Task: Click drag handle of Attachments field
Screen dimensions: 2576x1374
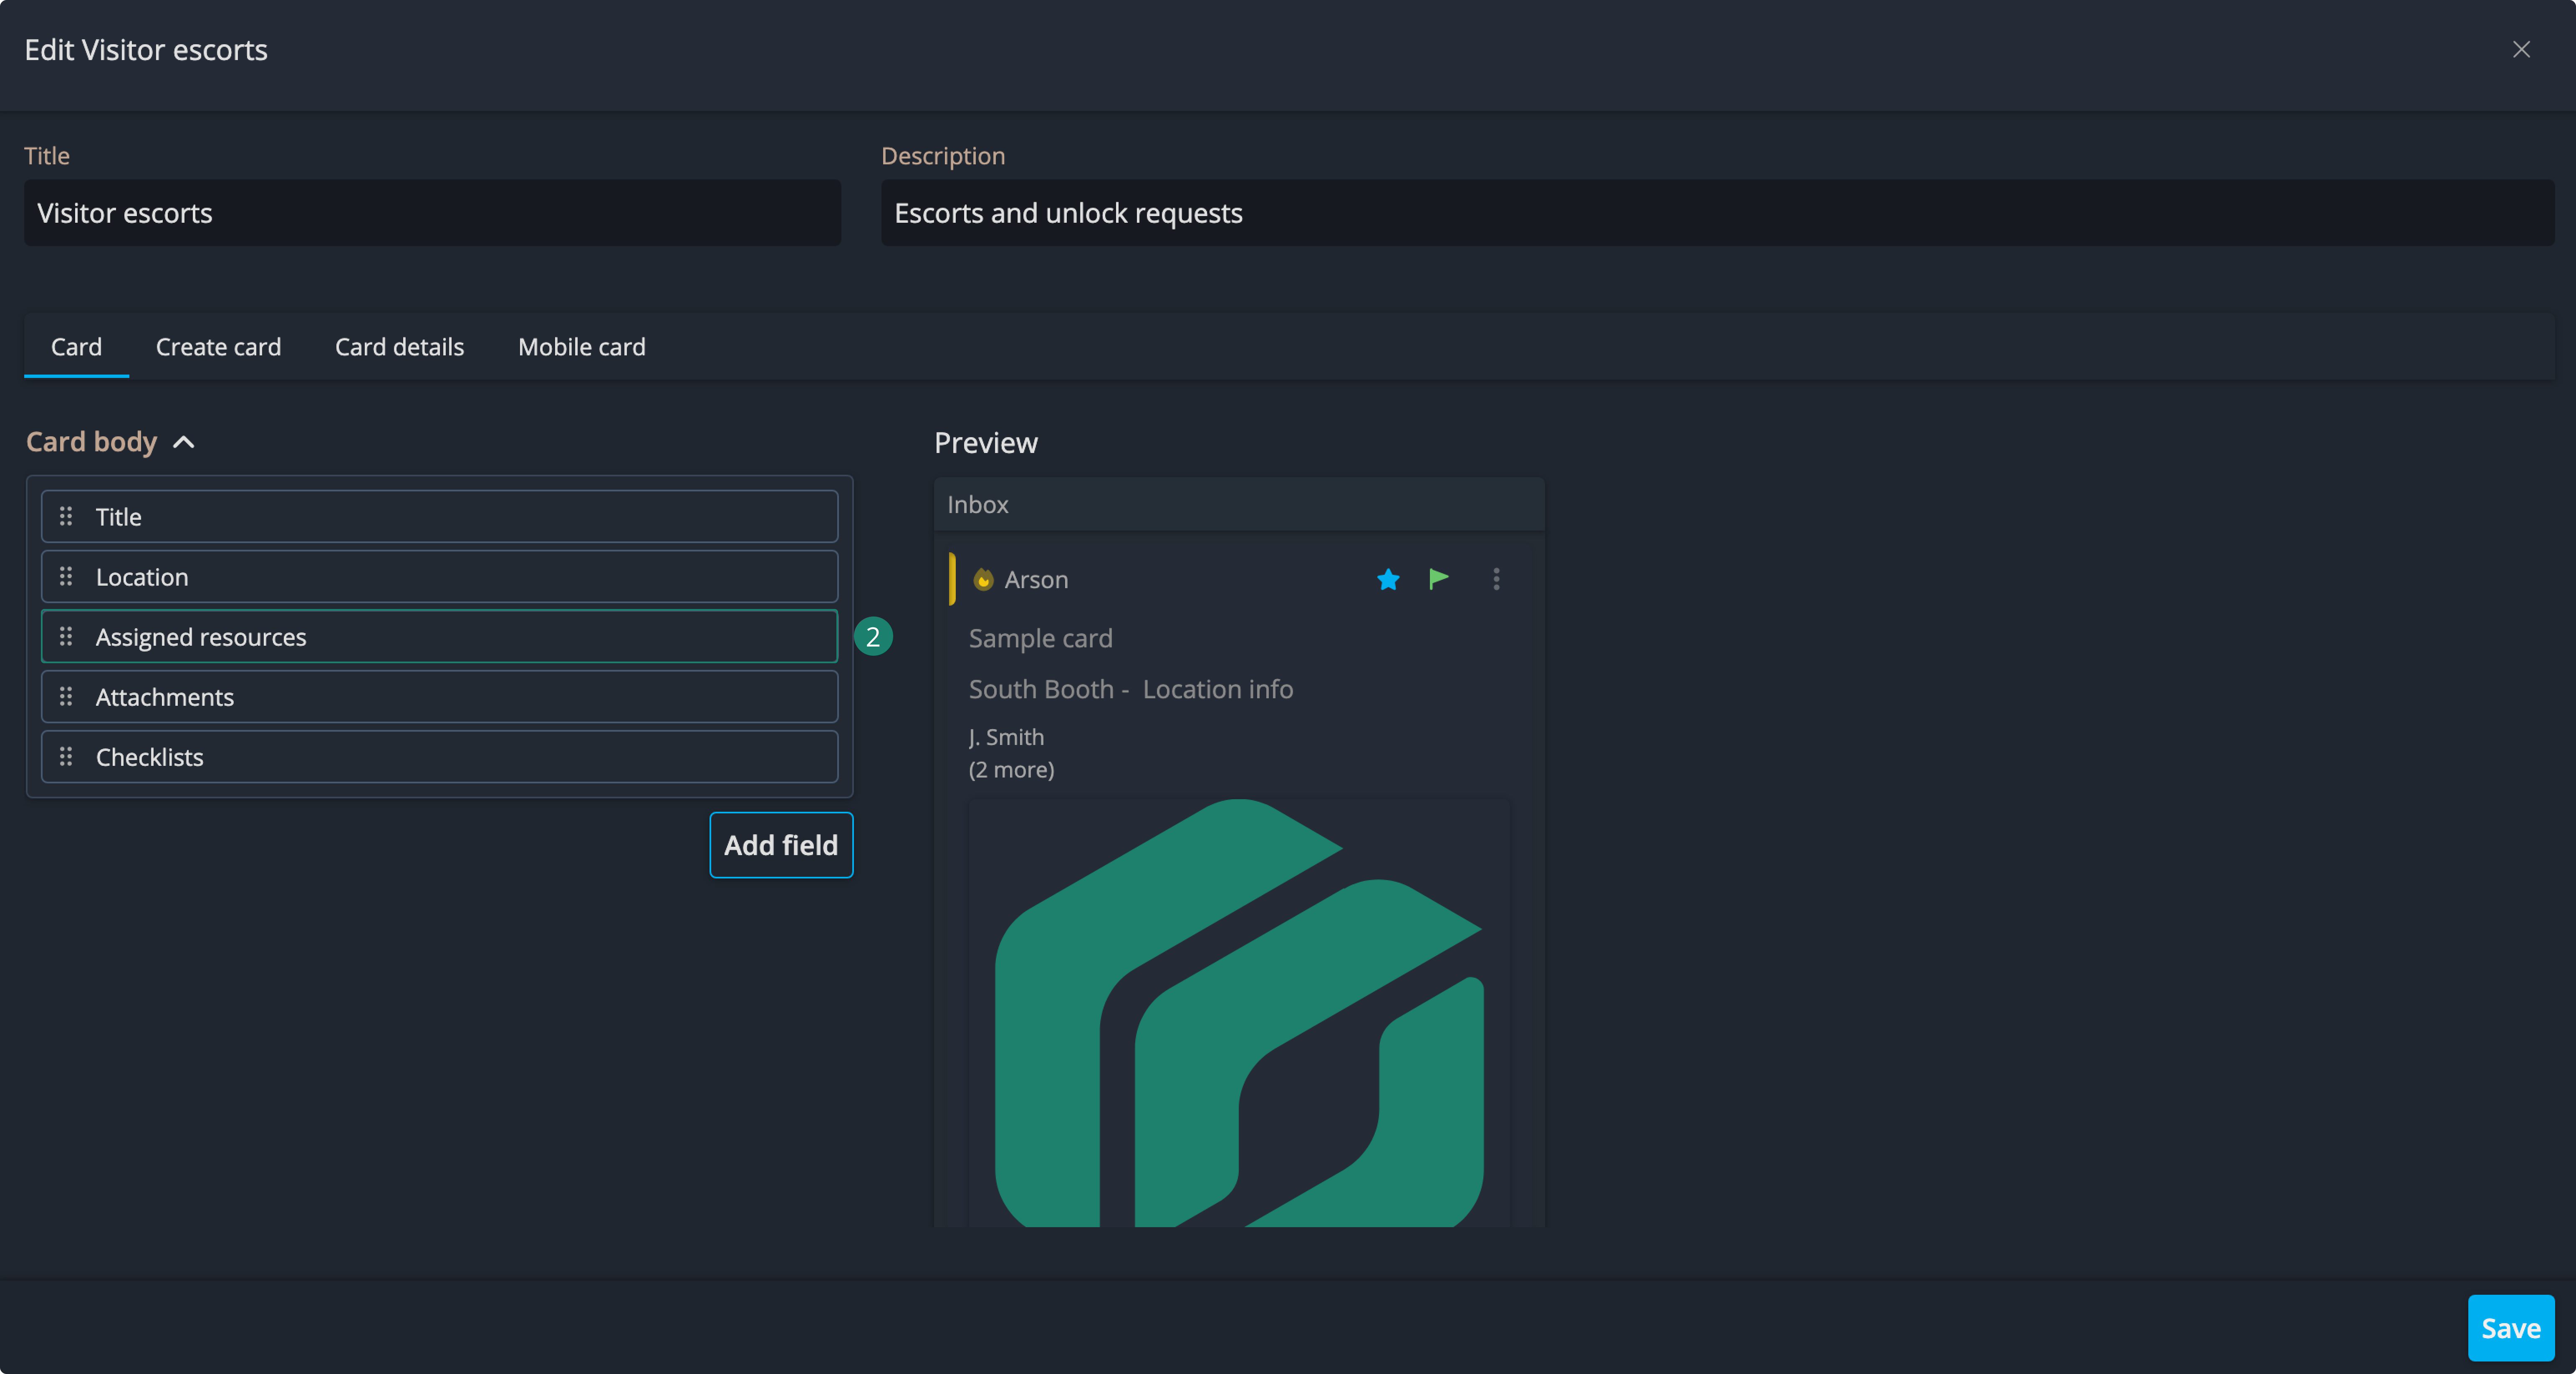Action: (x=66, y=697)
